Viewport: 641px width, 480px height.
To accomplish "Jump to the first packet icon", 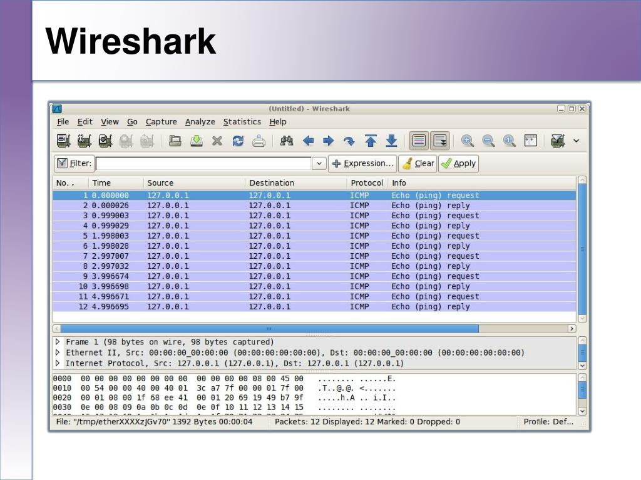I will (x=371, y=141).
